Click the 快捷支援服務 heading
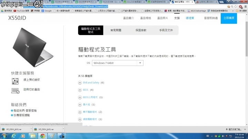The height and width of the screenshot is (139, 248). click(x=22, y=73)
